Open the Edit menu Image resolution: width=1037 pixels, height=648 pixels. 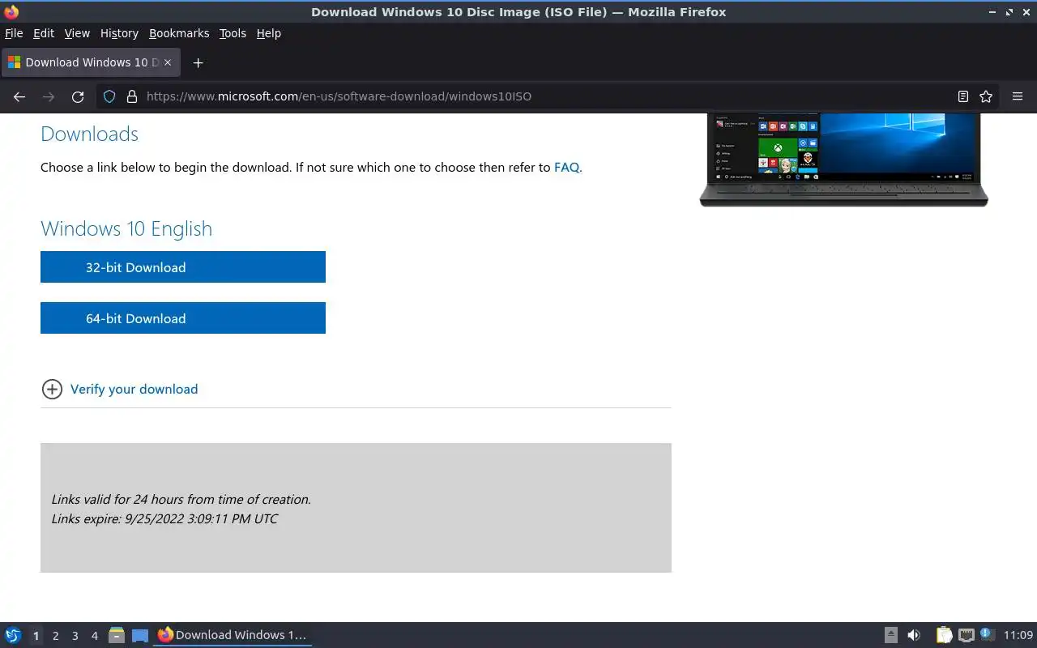coord(44,33)
